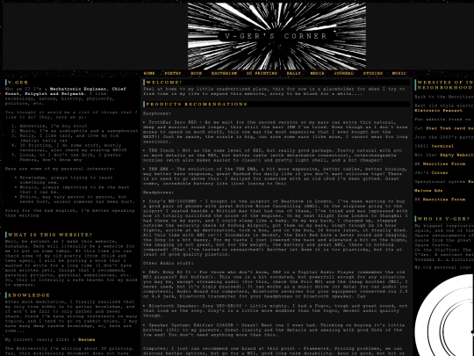
Task: Click the 'TruthEar Zero RED' product entry
Action: tap(275, 132)
